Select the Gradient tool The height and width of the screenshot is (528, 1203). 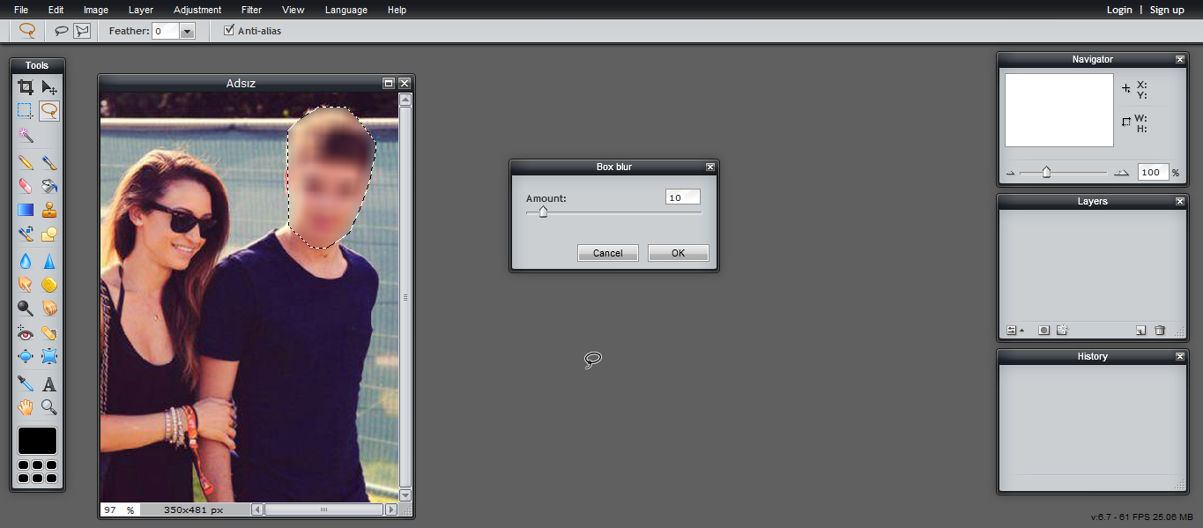pyautogui.click(x=26, y=209)
